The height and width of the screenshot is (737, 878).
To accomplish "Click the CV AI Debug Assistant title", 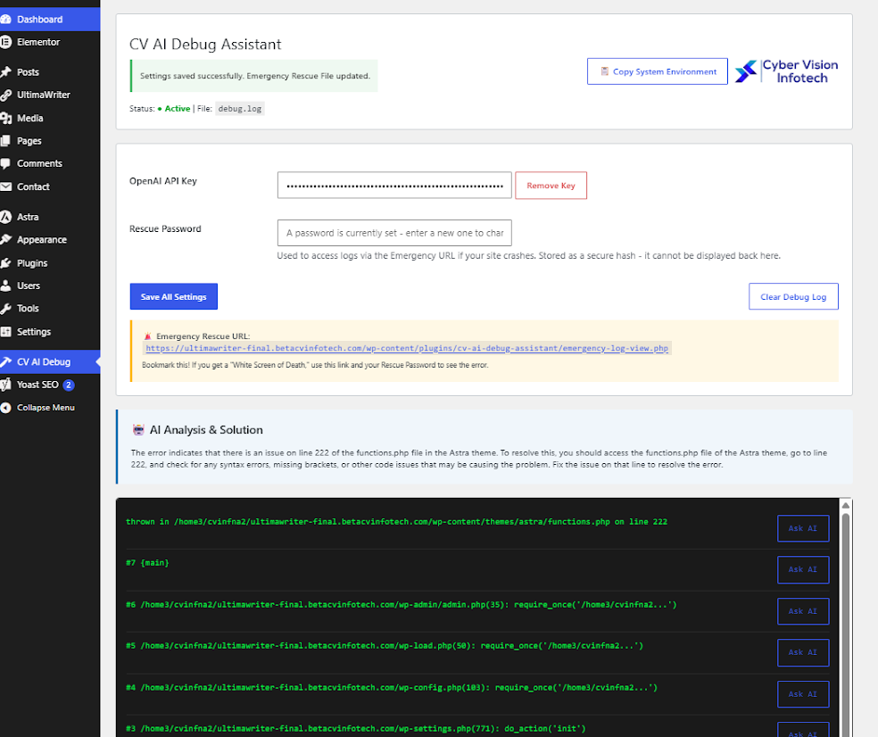I will click(x=205, y=45).
